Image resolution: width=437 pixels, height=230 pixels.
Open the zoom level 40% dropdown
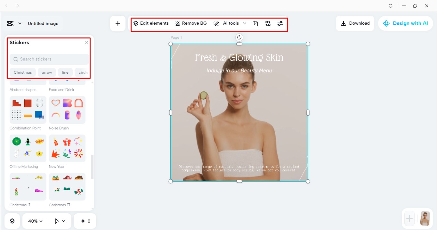click(35, 221)
